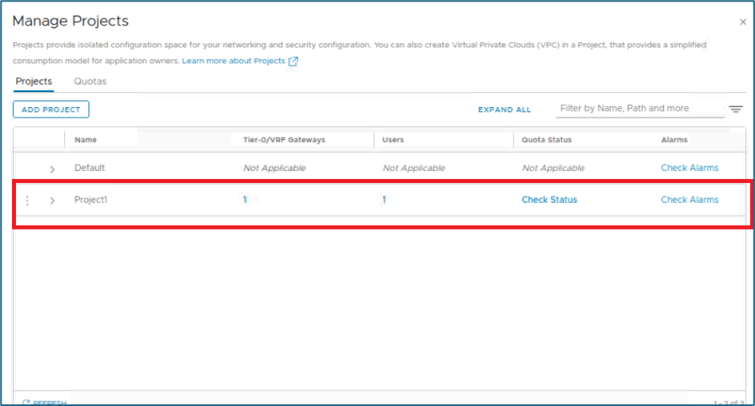
Task: Check Alarms for Project1
Action: pos(689,200)
